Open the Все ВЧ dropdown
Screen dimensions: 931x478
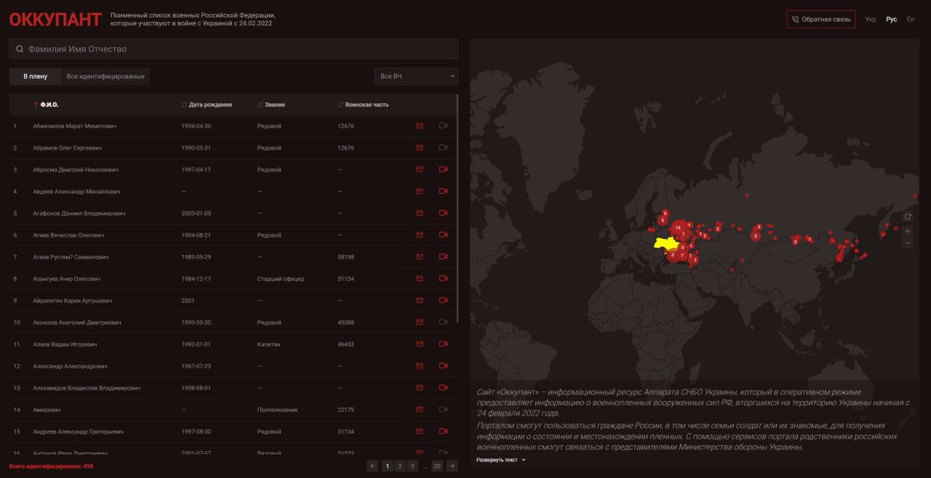click(x=416, y=76)
